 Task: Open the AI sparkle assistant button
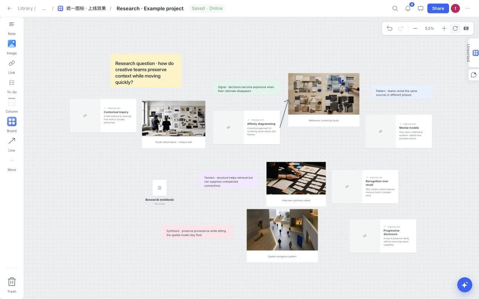(465, 285)
